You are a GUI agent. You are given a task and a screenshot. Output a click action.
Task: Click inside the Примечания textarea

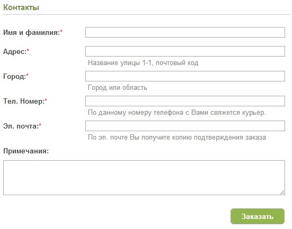[144, 178]
